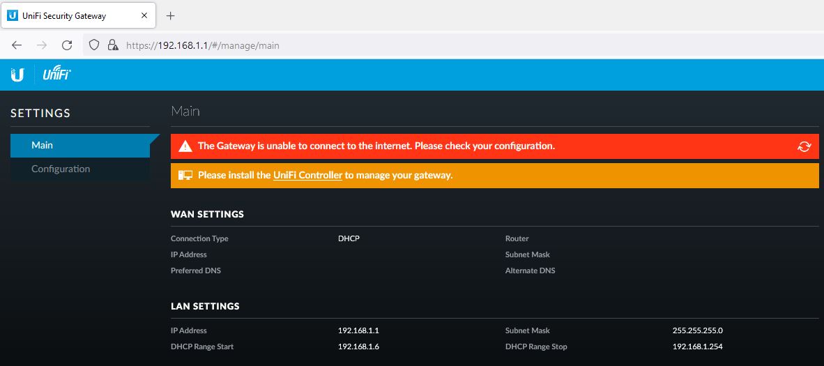824x366 pixels.
Task: Select the UniFi Security Gateway browser tab
Action: pos(78,15)
